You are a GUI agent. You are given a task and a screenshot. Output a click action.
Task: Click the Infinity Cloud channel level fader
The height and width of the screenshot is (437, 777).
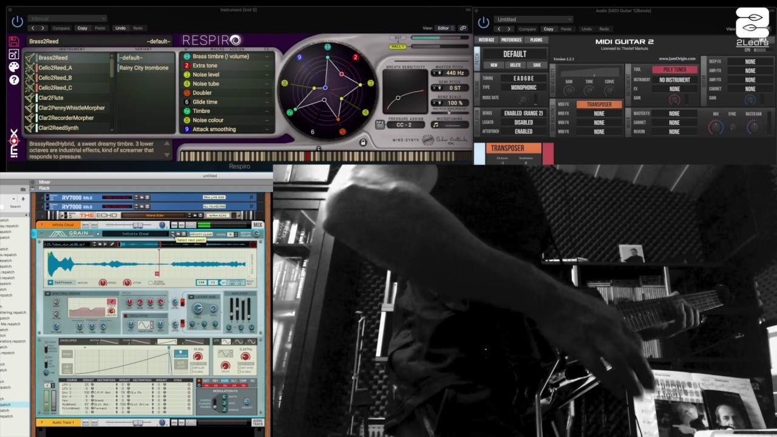click(137, 225)
